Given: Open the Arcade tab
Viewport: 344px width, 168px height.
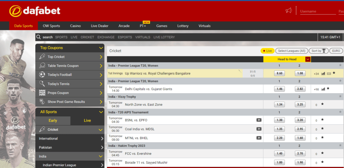Looking at the screenshot, I should coord(124,26).
